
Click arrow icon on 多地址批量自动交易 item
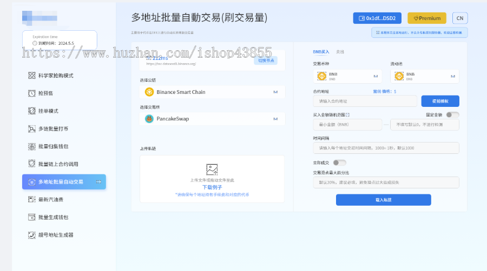(x=98, y=182)
